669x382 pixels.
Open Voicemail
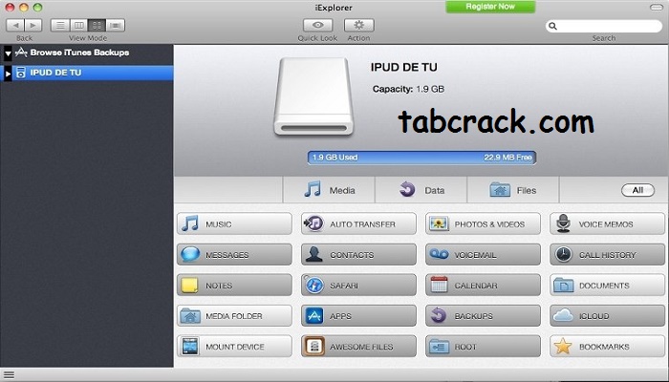(x=483, y=255)
